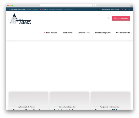Open the Projetos/Programas menu
This screenshot has width=139, height=118.
coord(103,33)
